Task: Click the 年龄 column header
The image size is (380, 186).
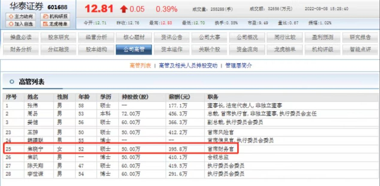Action: [84, 97]
